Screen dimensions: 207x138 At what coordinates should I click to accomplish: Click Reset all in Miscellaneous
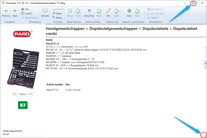[x=153, y=18]
